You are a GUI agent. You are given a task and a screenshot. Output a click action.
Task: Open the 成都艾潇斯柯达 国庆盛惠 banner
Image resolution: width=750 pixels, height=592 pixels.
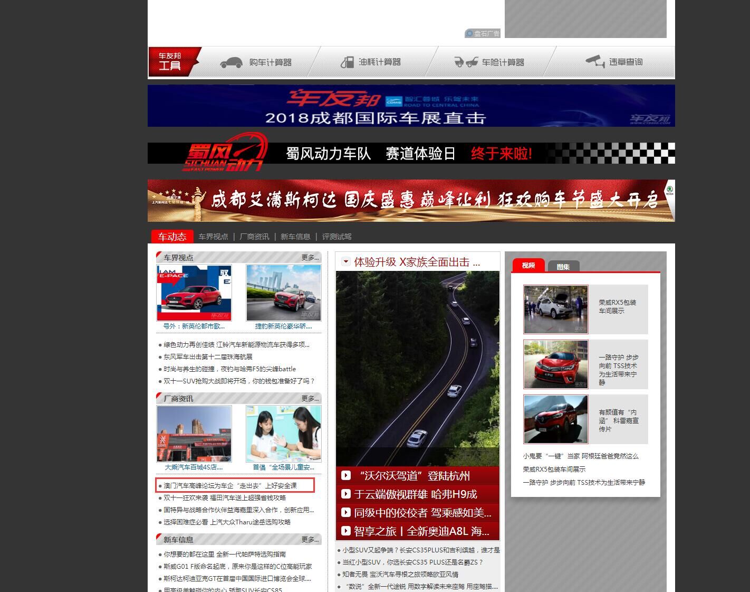click(x=411, y=201)
